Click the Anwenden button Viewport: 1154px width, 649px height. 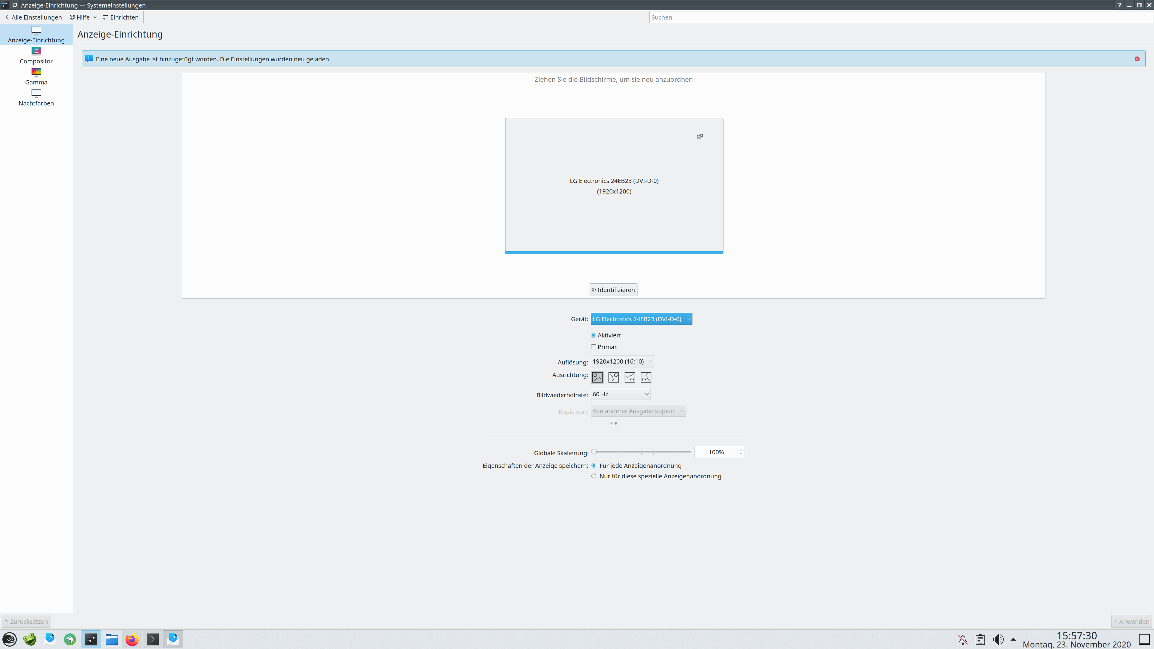(1131, 622)
